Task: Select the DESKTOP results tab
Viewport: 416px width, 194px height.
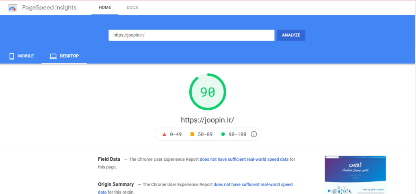Action: click(x=64, y=56)
